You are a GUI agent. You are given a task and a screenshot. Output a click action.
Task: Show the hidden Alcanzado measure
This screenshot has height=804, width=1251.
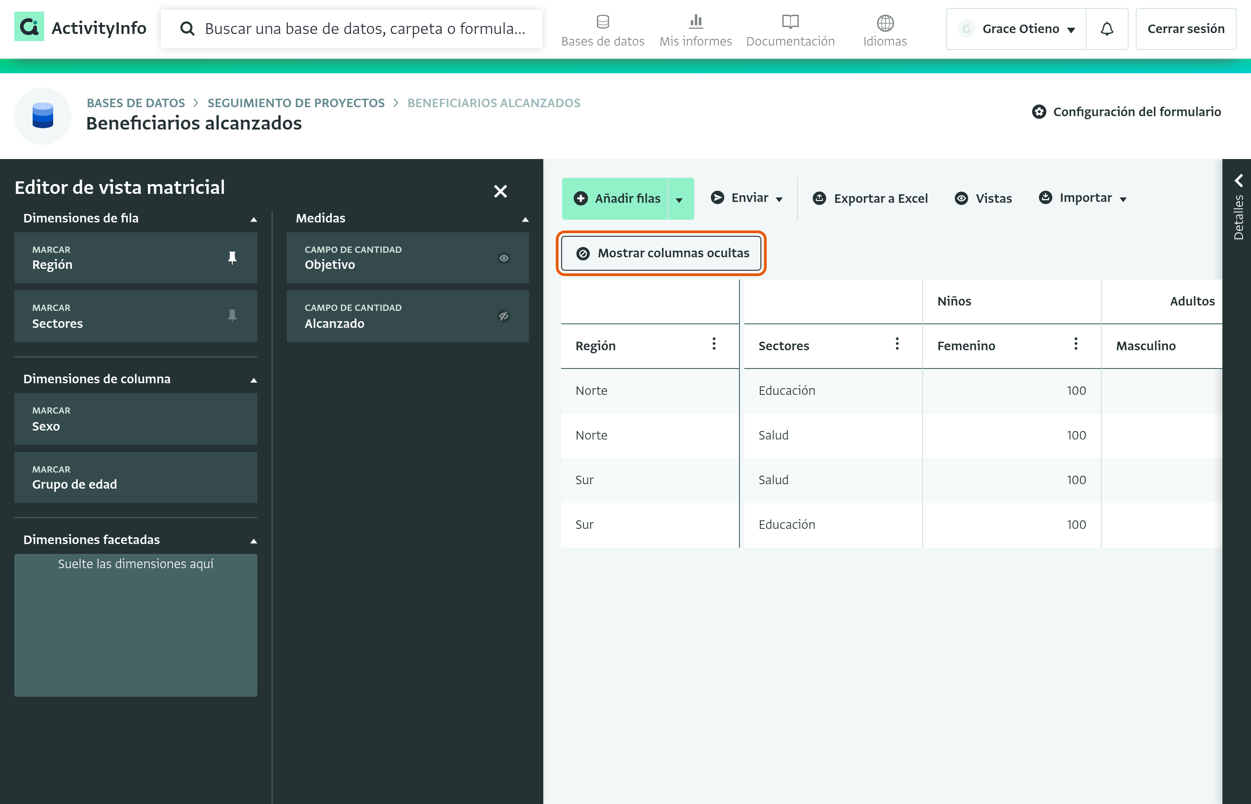click(504, 316)
